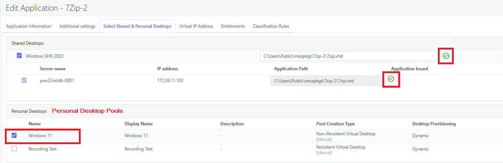Select the Shared & Personal Desktops tab
Image resolution: width=503 pixels, height=163 pixels.
(137, 26)
